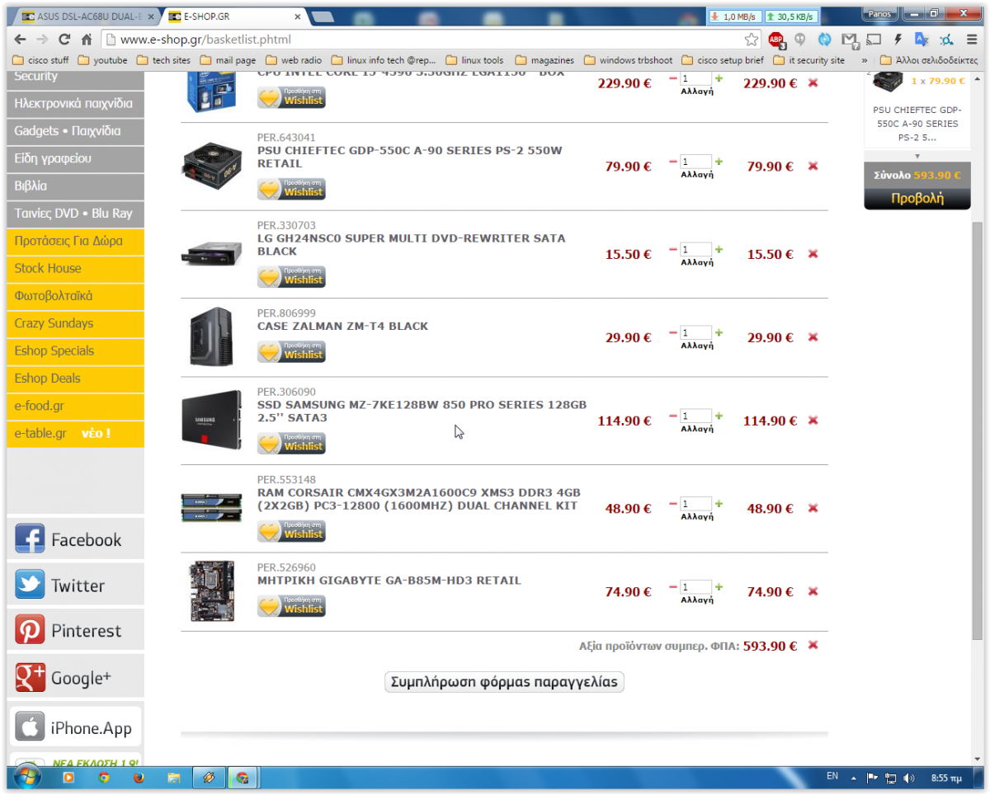Screen dimensions: 990x795
Task: Remove the PSU CHIEFTEC item with red X
Action: point(813,167)
